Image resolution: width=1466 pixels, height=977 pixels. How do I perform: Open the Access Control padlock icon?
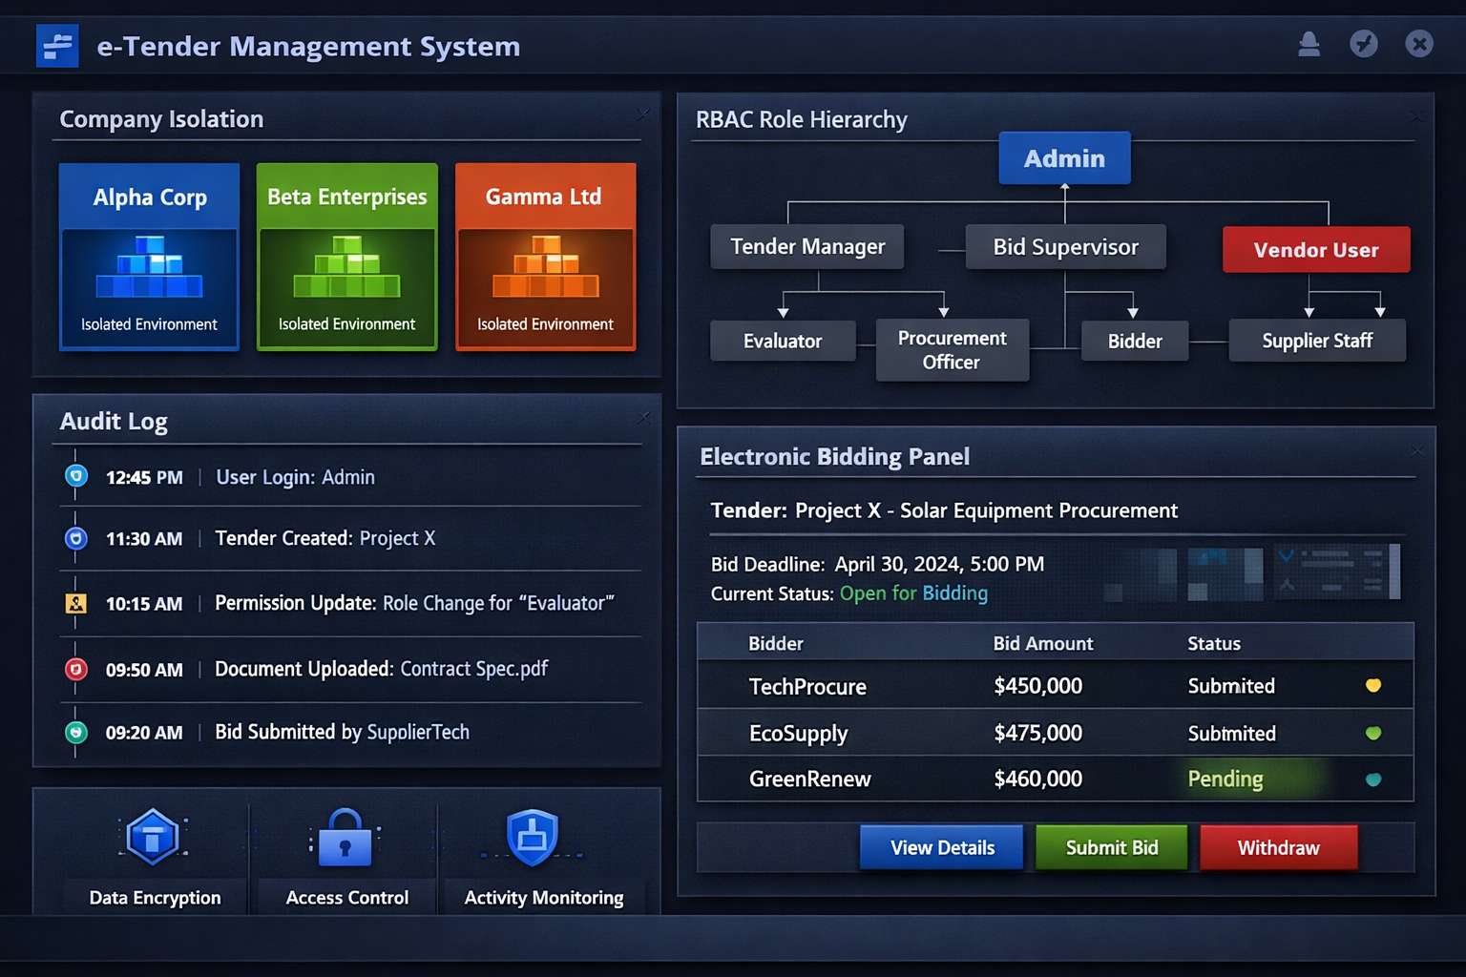[345, 838]
